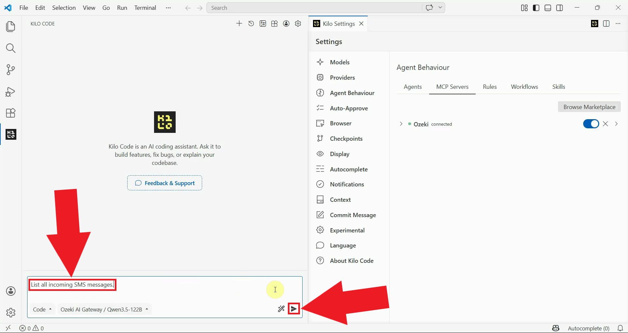This screenshot has height=333, width=628.
Task: Toggle the secondary side bar visibility
Action: click(560, 8)
